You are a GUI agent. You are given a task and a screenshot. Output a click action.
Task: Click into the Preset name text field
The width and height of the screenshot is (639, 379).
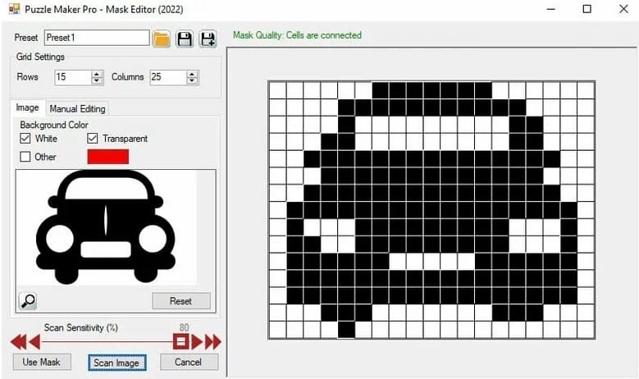96,38
